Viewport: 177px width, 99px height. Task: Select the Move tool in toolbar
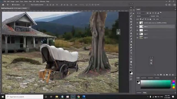(x=131, y=7)
